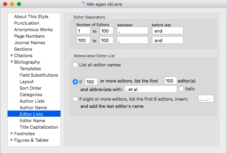Go to Page Numbers section
Screen dimensions: 227x154
pos(29,36)
